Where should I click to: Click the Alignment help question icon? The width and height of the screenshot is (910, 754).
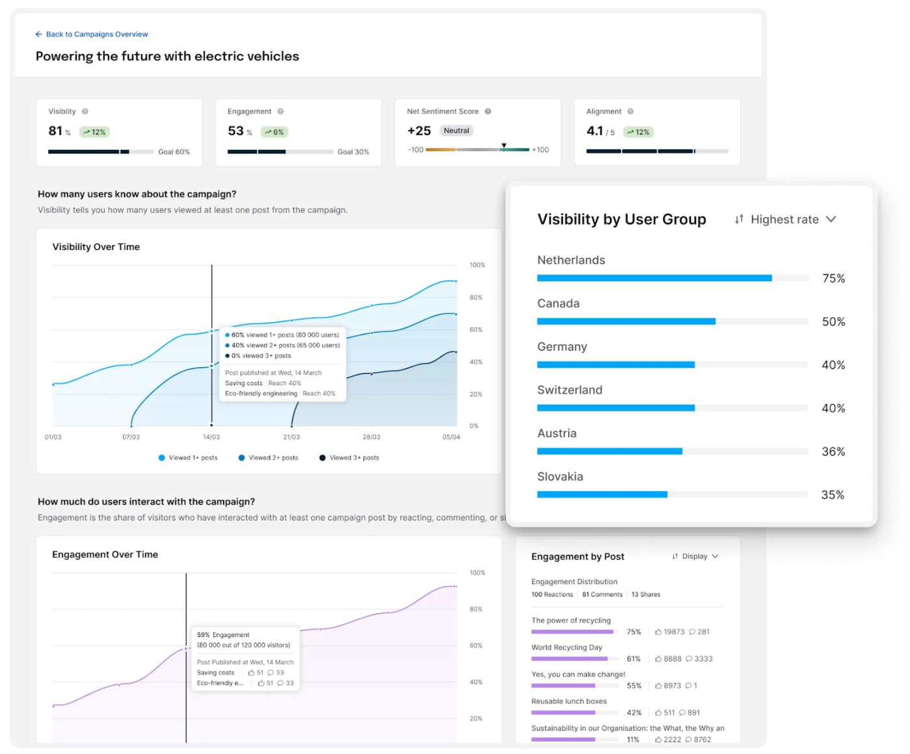pyautogui.click(x=630, y=112)
